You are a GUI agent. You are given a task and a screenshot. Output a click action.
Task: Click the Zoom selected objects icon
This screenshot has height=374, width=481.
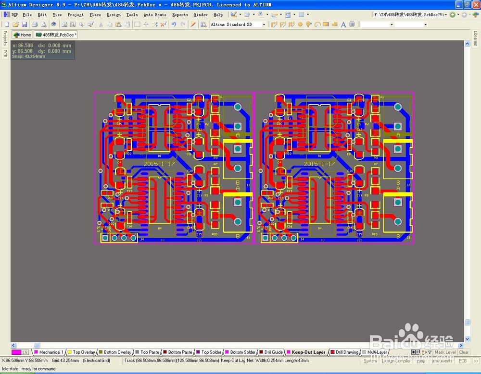(x=82, y=24)
